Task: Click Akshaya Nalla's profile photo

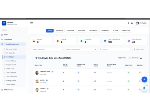Action: tap(37, 73)
